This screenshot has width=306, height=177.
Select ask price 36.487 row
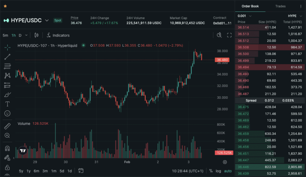click(270, 94)
